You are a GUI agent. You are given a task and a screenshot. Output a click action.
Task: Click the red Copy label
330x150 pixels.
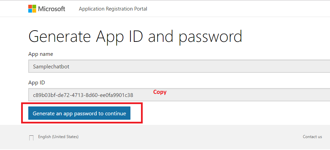[160, 92]
